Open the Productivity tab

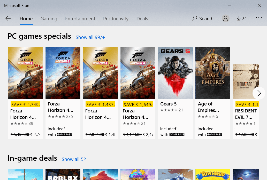(116, 19)
